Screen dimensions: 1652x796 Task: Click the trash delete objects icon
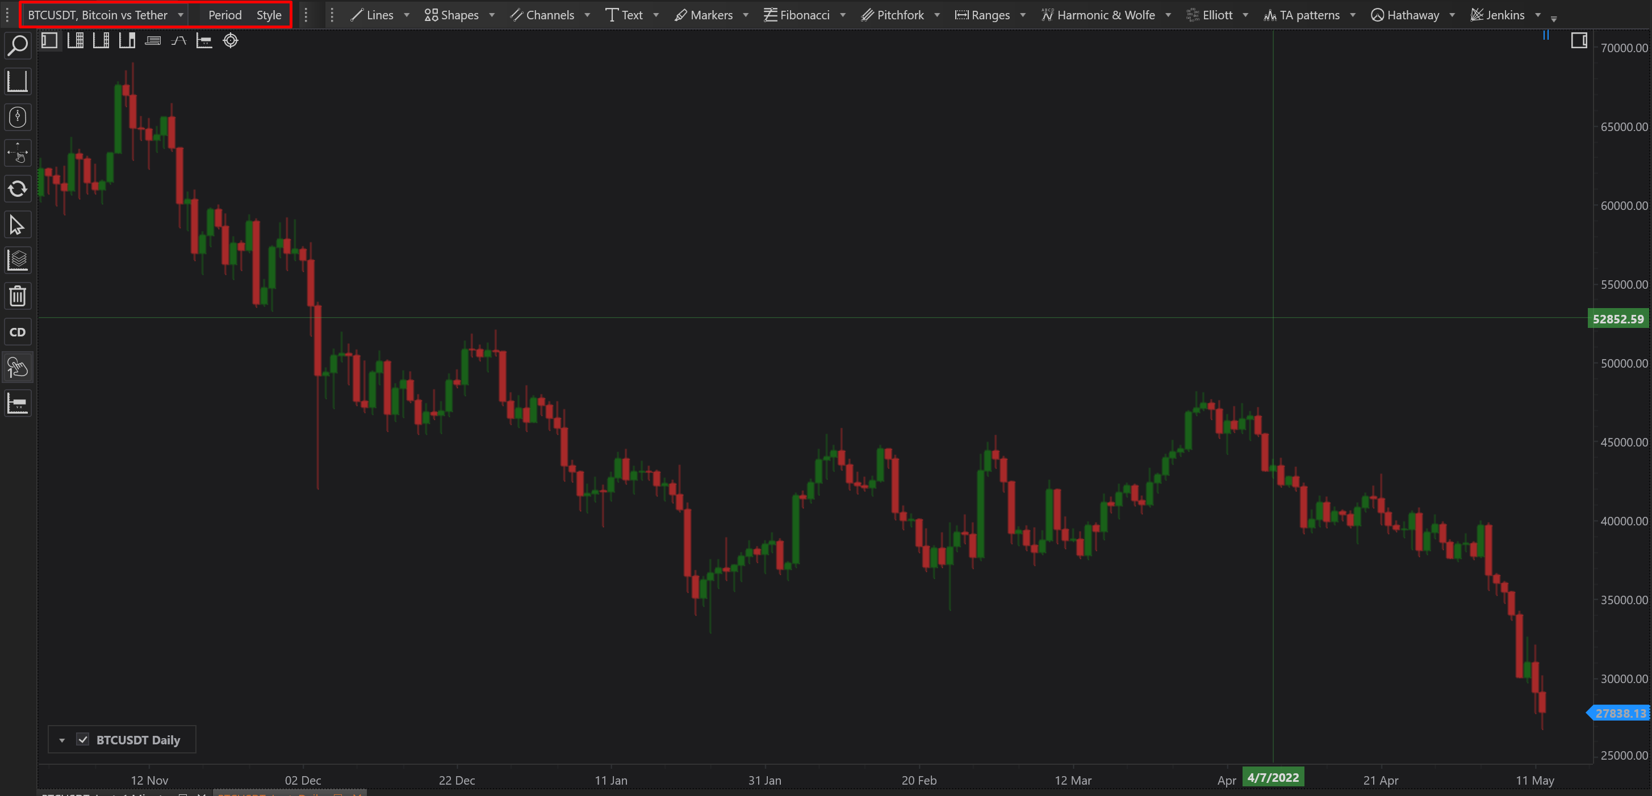pos(17,296)
